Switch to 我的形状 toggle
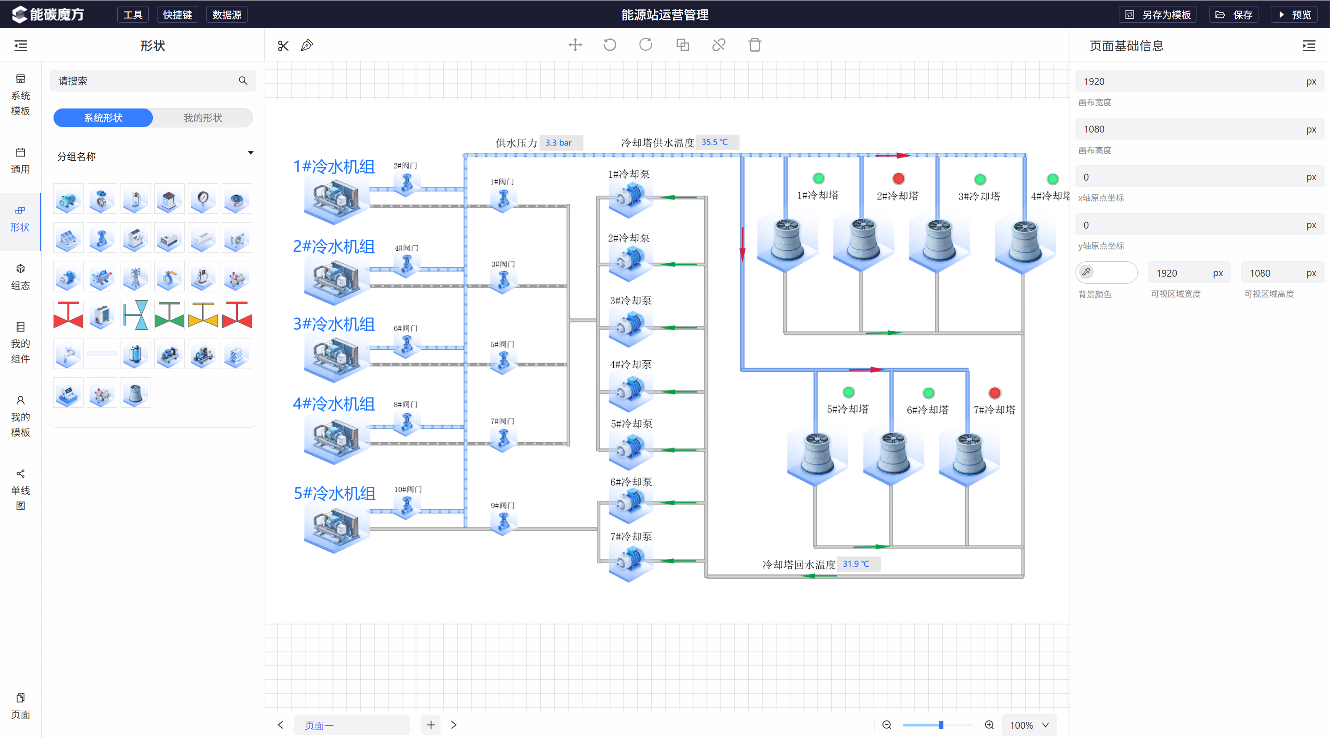1330x738 pixels. pyautogui.click(x=203, y=118)
